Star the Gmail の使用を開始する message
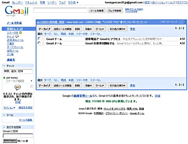 pyautogui.click(x=43, y=43)
